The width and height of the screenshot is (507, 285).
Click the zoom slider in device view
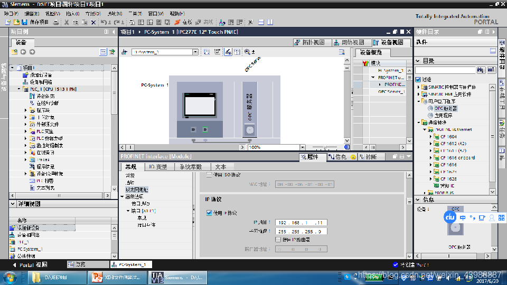tap(325, 147)
